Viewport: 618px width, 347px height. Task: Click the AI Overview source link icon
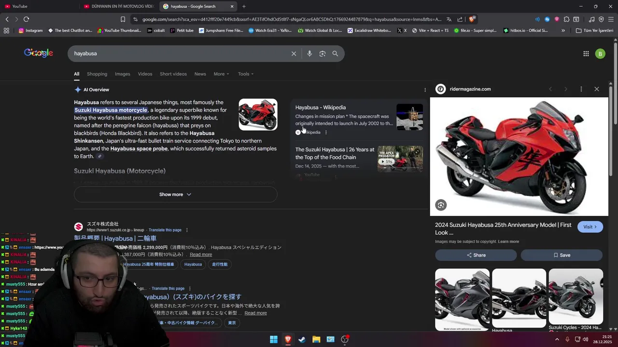100,156
